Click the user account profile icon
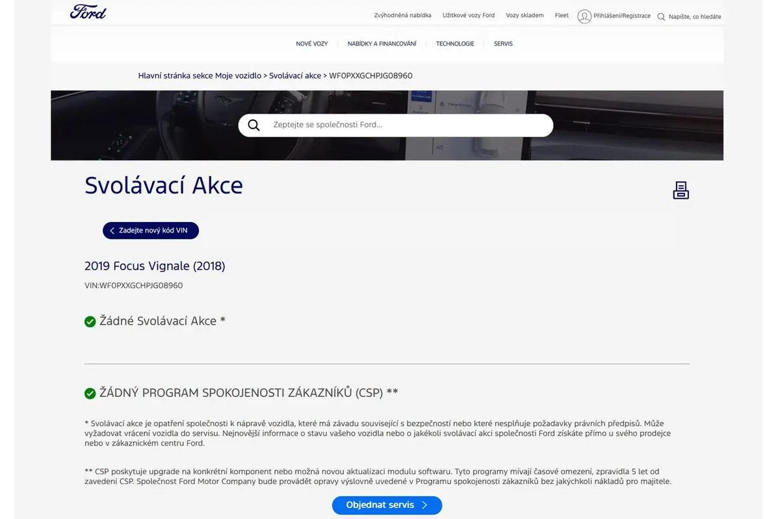The height and width of the screenshot is (519, 780). pos(584,16)
